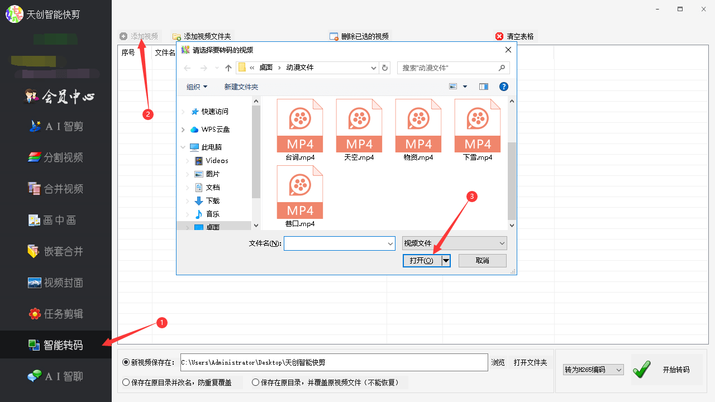The height and width of the screenshot is (402, 715).
Task: Open view options dropdown arrow
Action: pos(465,87)
